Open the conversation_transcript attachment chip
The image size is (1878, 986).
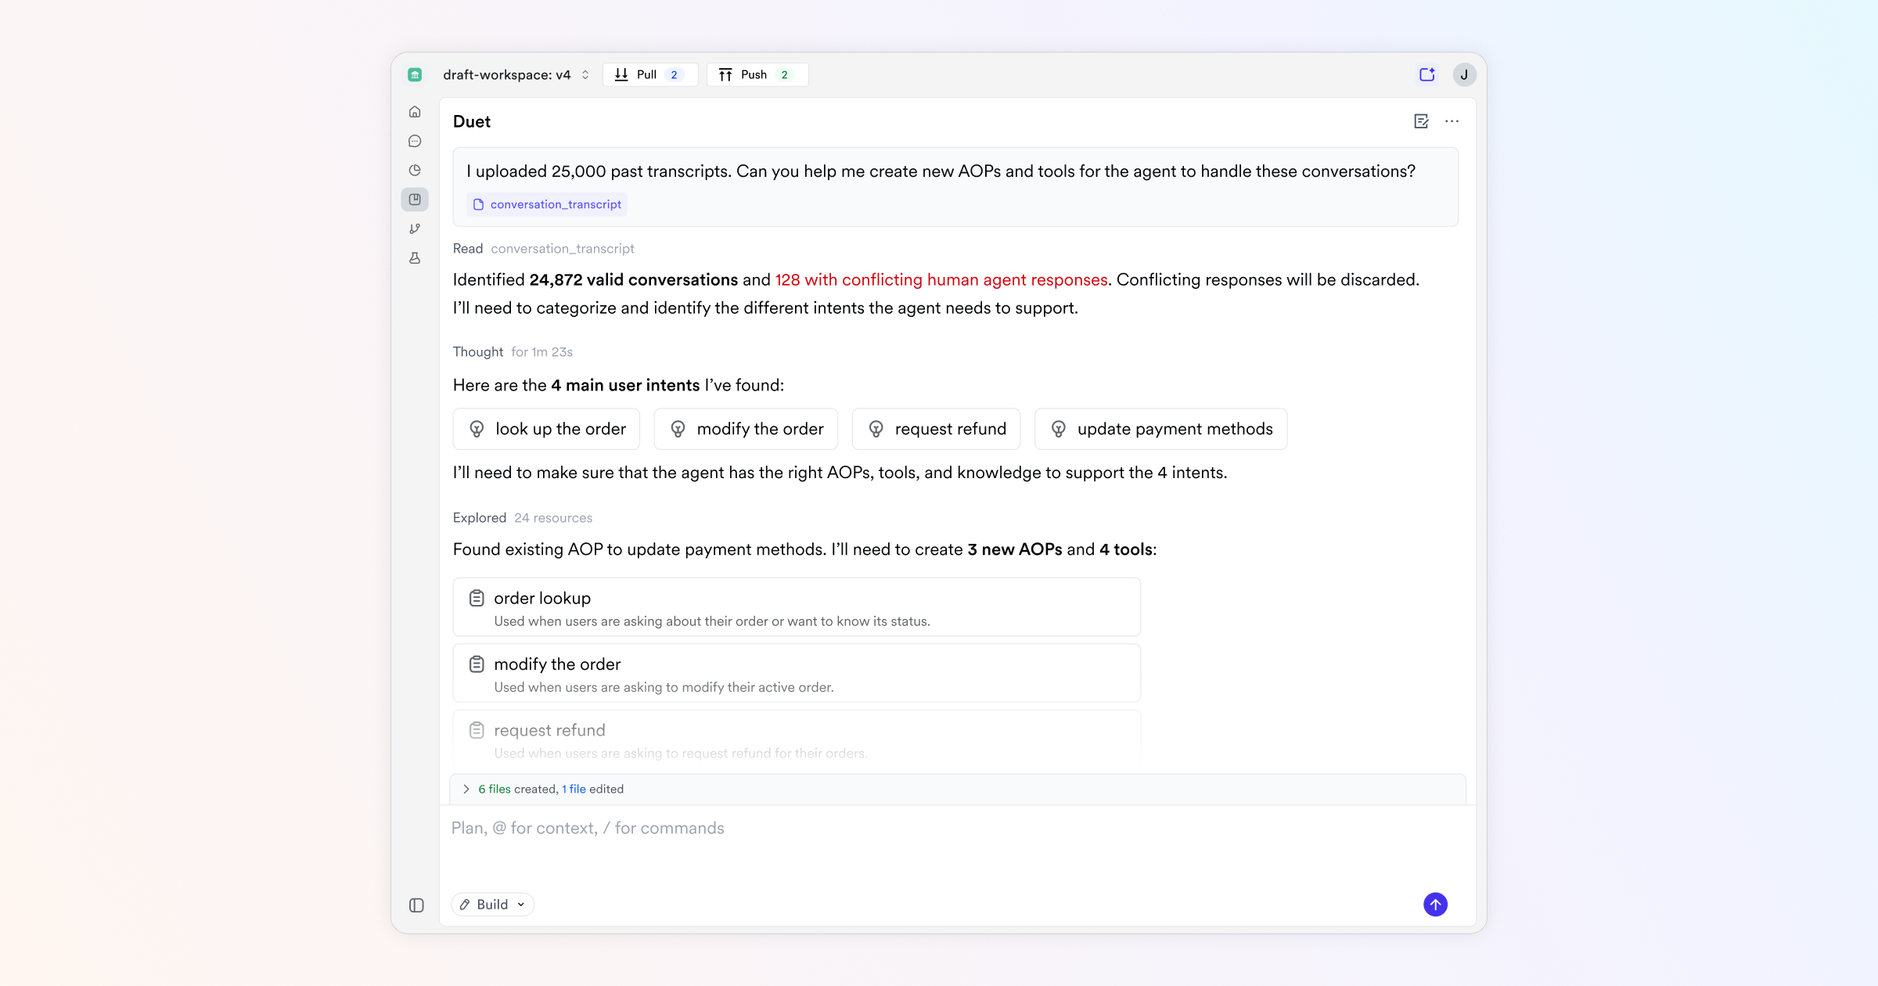click(547, 204)
